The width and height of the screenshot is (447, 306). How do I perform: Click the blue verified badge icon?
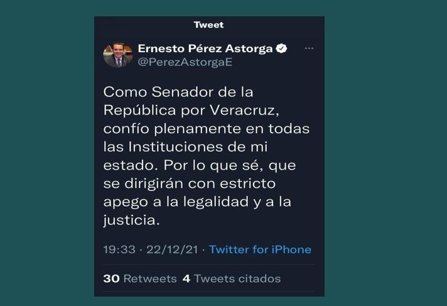pyautogui.click(x=281, y=48)
